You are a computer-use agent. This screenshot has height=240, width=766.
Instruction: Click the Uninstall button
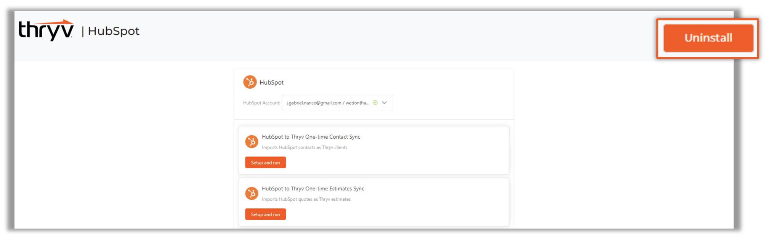click(708, 38)
